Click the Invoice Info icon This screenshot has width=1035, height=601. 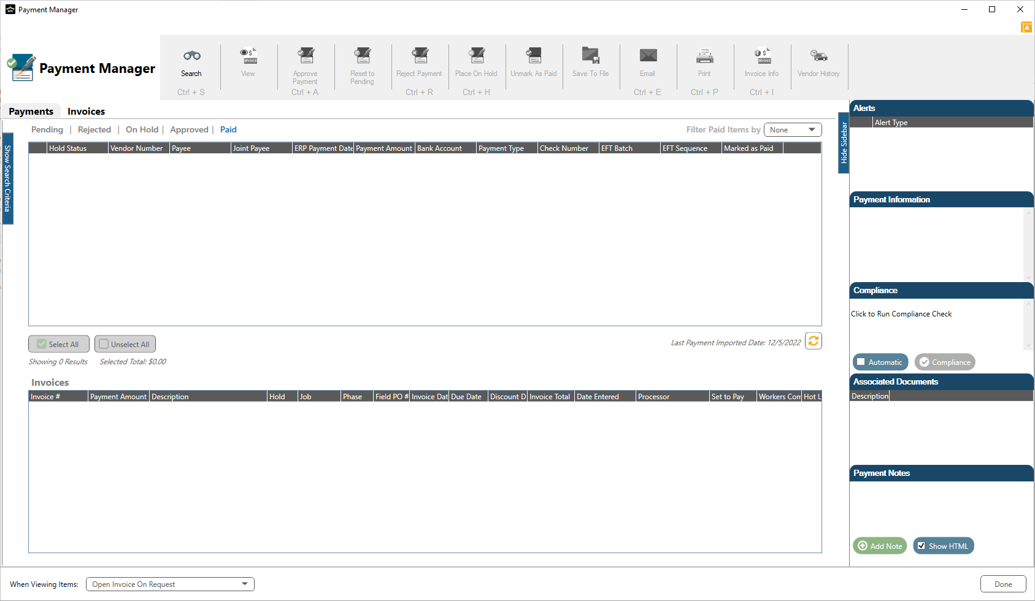[762, 56]
